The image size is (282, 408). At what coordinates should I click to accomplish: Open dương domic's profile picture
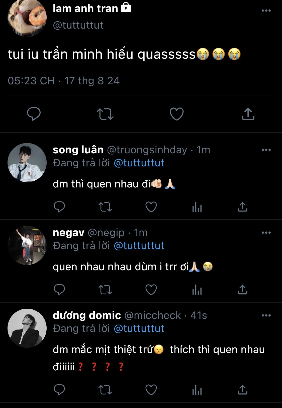[x=27, y=328]
